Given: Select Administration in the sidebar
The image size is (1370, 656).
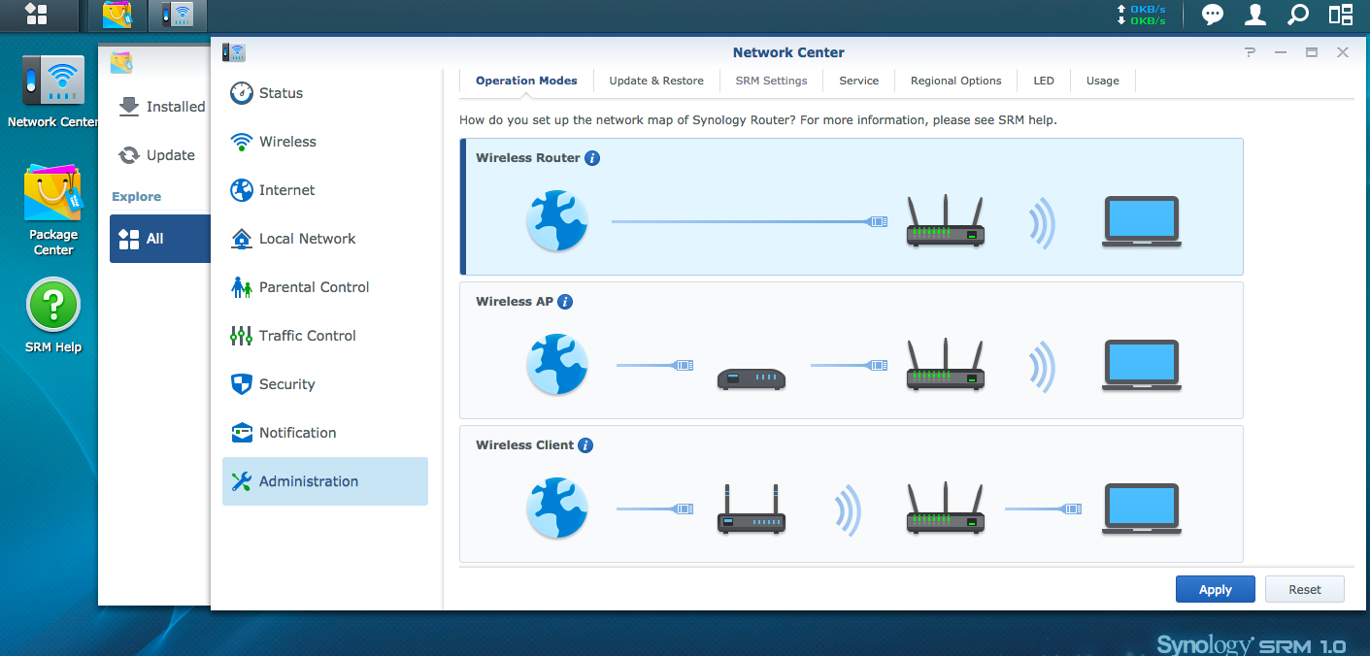Looking at the screenshot, I should coord(325,481).
